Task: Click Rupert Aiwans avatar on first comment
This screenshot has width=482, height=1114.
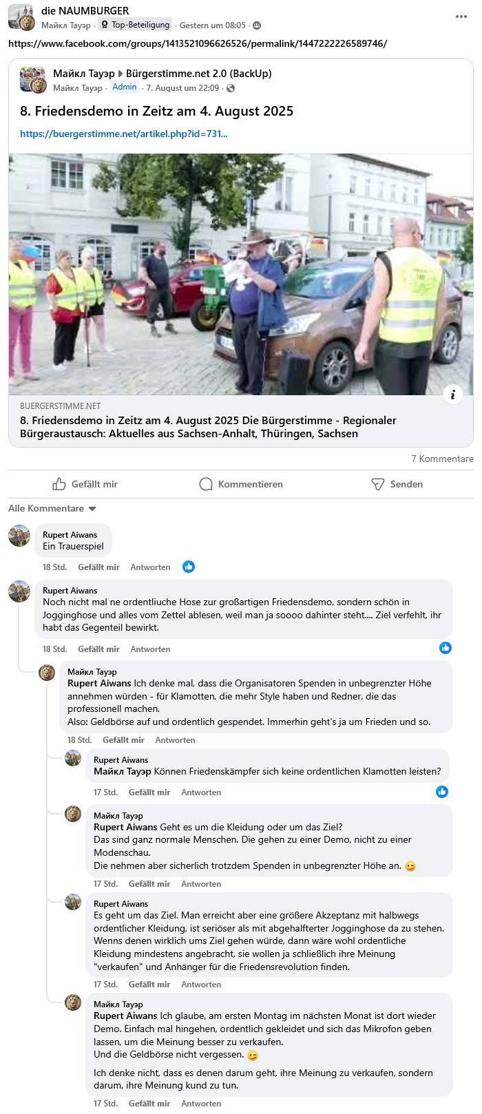Action: point(19,536)
